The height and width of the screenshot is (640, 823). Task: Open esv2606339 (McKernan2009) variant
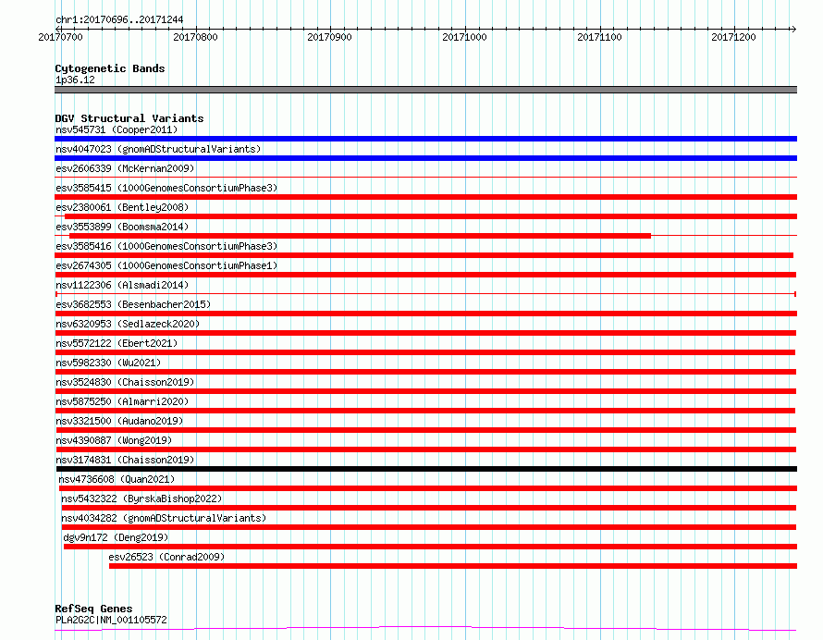125,168
